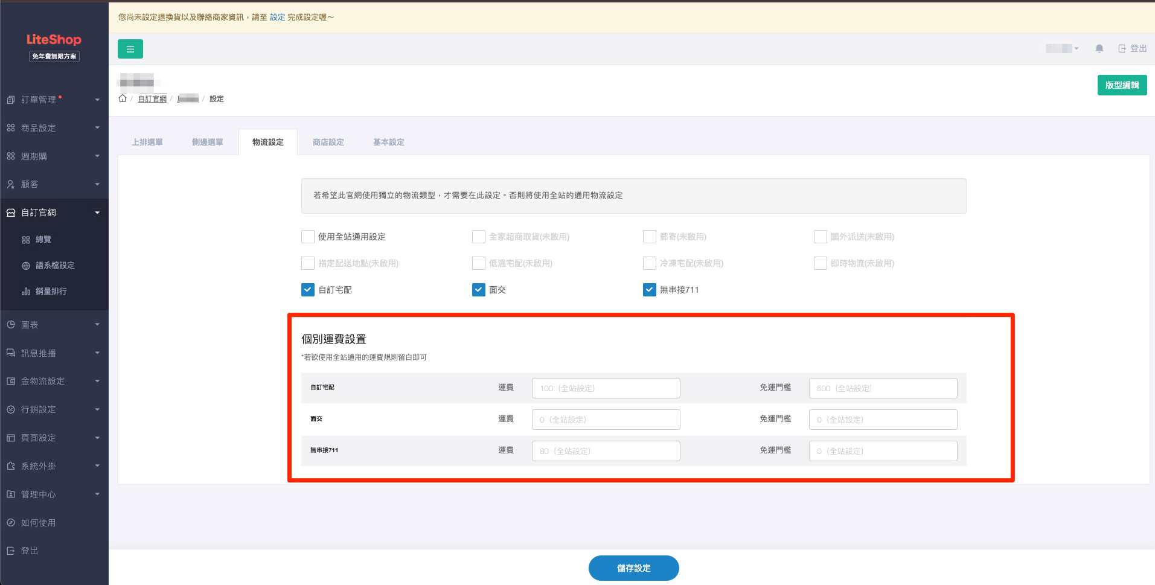The height and width of the screenshot is (585, 1155).
Task: Click the 版型編輯 button
Action: pos(1122,85)
